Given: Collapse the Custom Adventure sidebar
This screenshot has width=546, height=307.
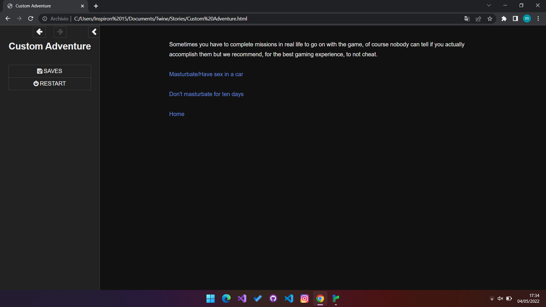Looking at the screenshot, I should (x=94, y=32).
